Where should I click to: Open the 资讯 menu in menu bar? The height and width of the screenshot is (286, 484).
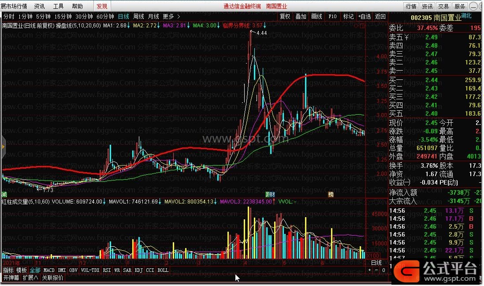point(40,6)
